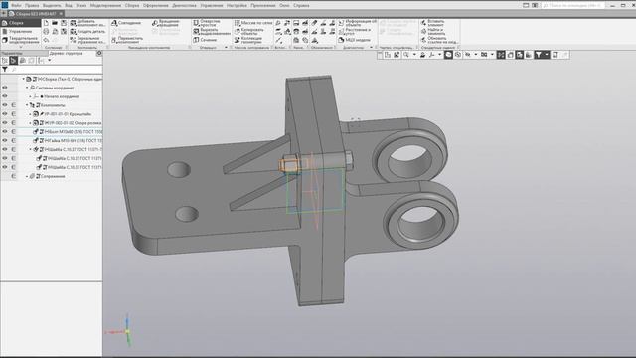Click Коллекция геометрии command
The height and width of the screenshot is (358, 636).
point(248,40)
